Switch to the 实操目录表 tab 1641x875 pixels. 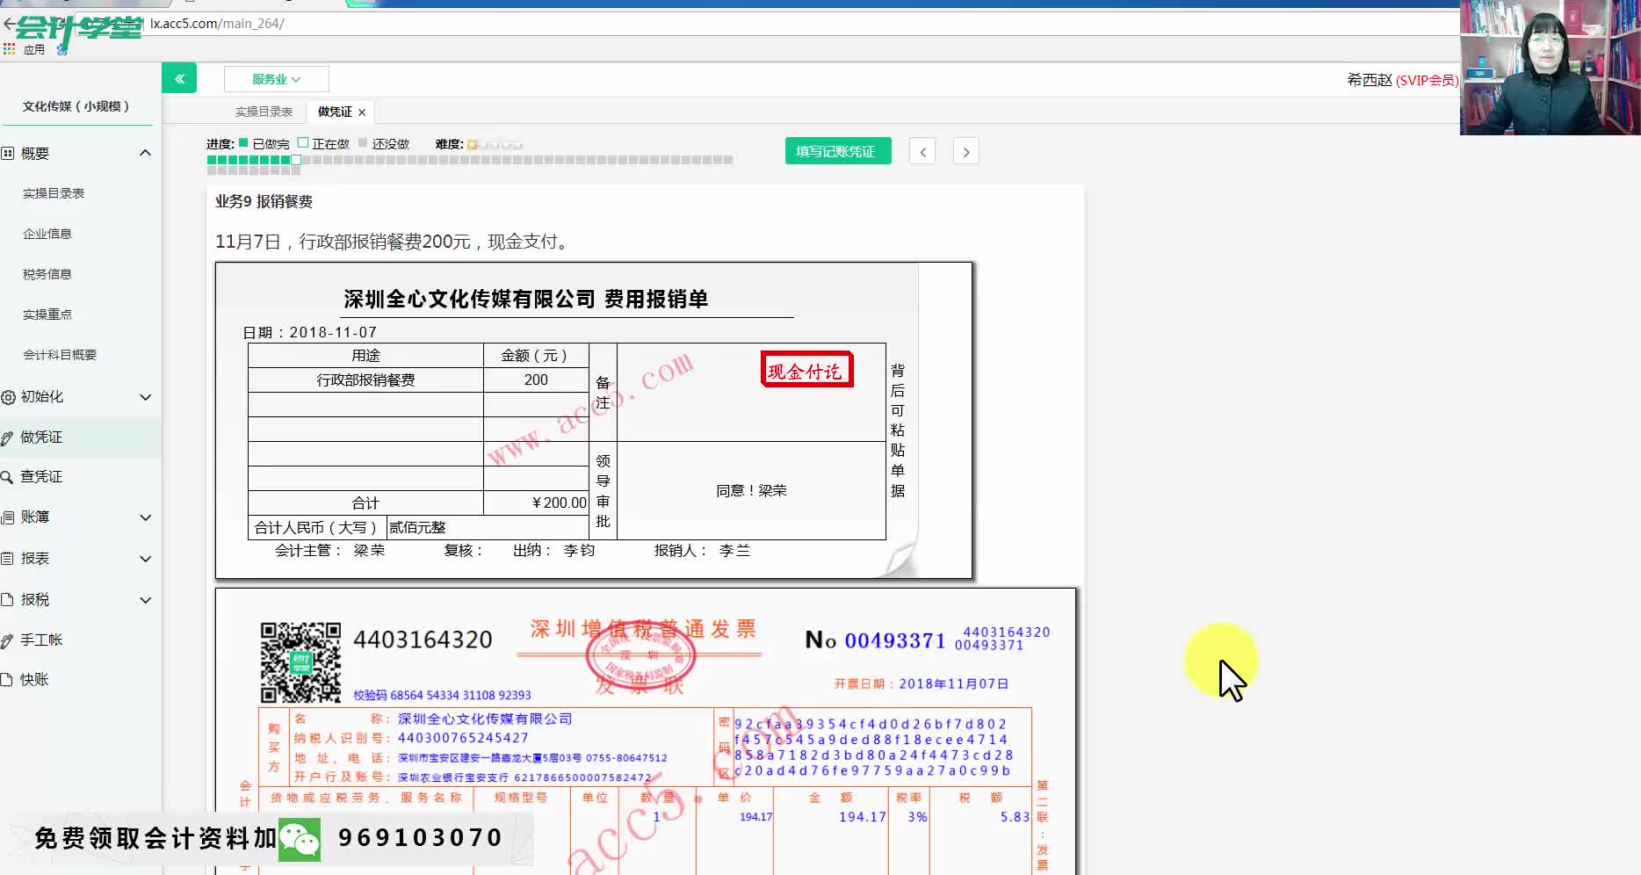pyautogui.click(x=264, y=111)
